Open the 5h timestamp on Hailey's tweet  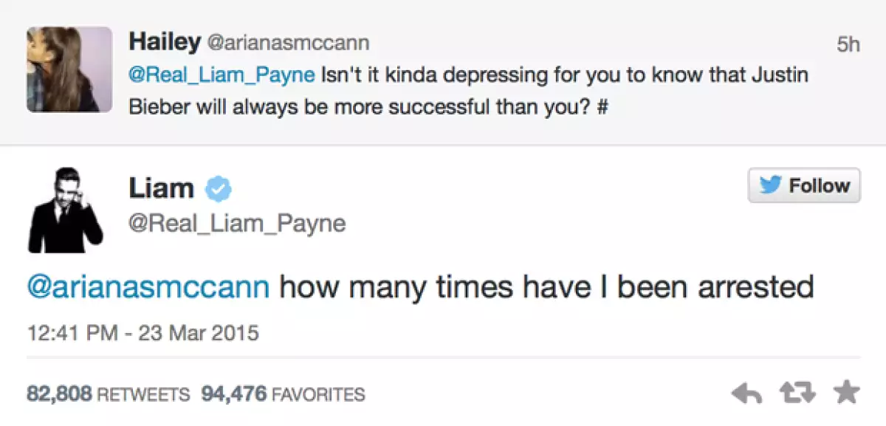848,44
